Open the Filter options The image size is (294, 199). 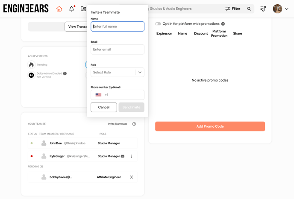(x=233, y=9)
